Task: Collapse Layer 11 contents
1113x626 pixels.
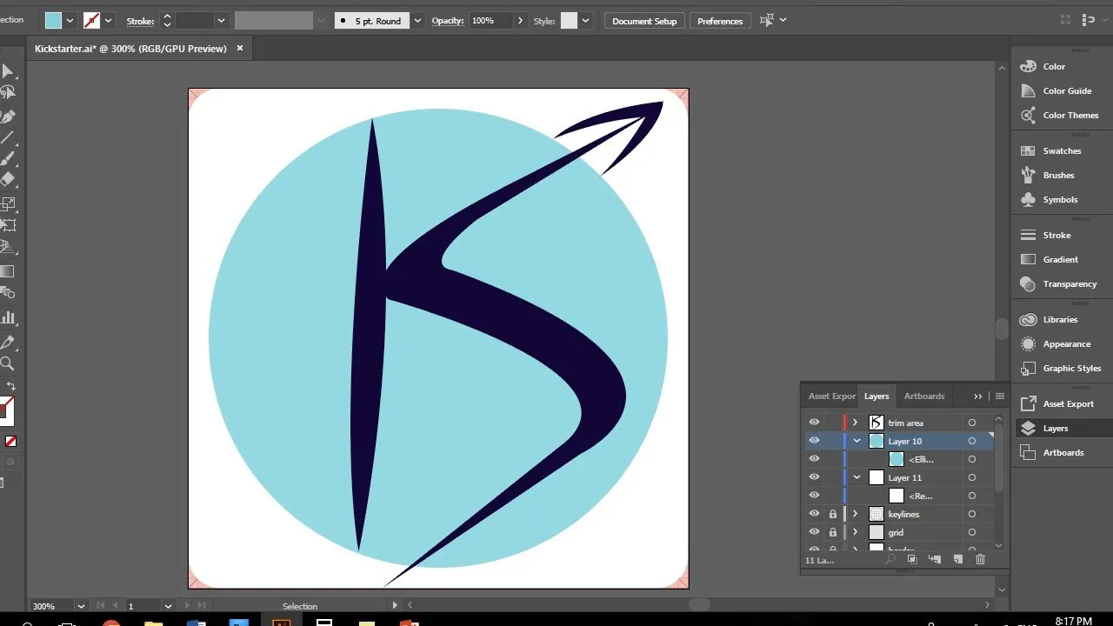Action: tap(856, 477)
